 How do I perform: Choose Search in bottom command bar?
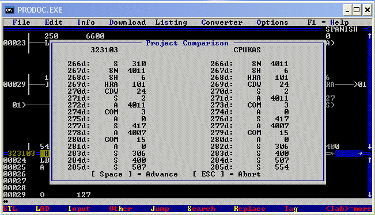[x=201, y=209]
